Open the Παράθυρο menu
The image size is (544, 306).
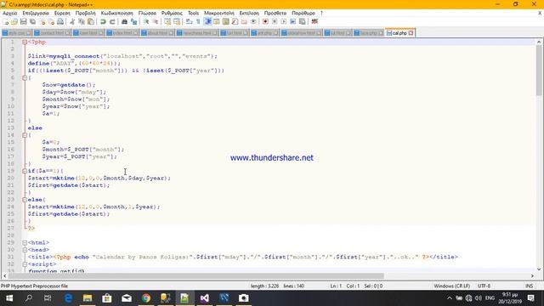(x=303, y=14)
